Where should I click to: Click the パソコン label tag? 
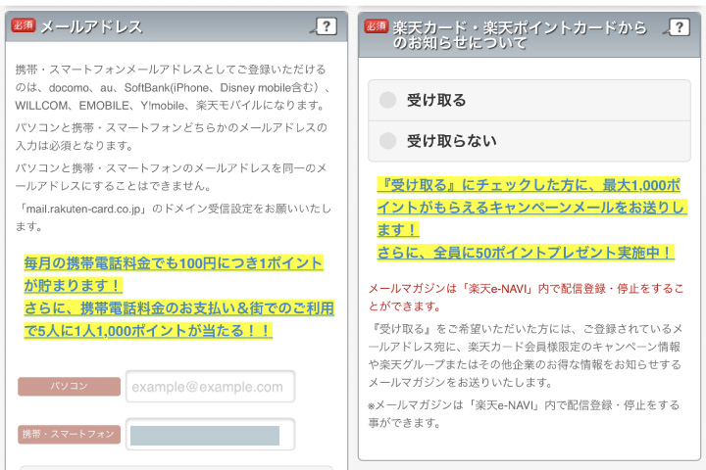coord(69,387)
